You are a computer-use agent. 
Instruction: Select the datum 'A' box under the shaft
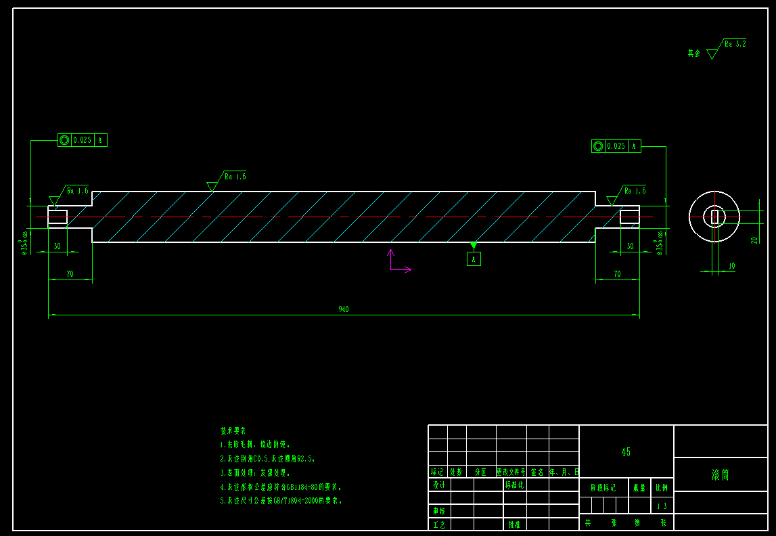tap(474, 259)
